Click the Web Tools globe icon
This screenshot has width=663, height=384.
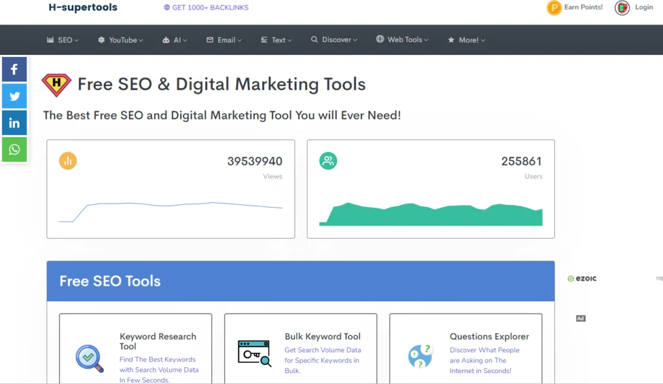[380, 39]
